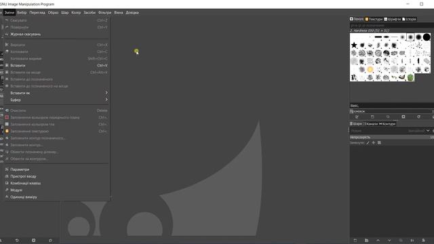Switch to the Канали tab
The width and height of the screenshot is (434, 244).
click(x=370, y=123)
